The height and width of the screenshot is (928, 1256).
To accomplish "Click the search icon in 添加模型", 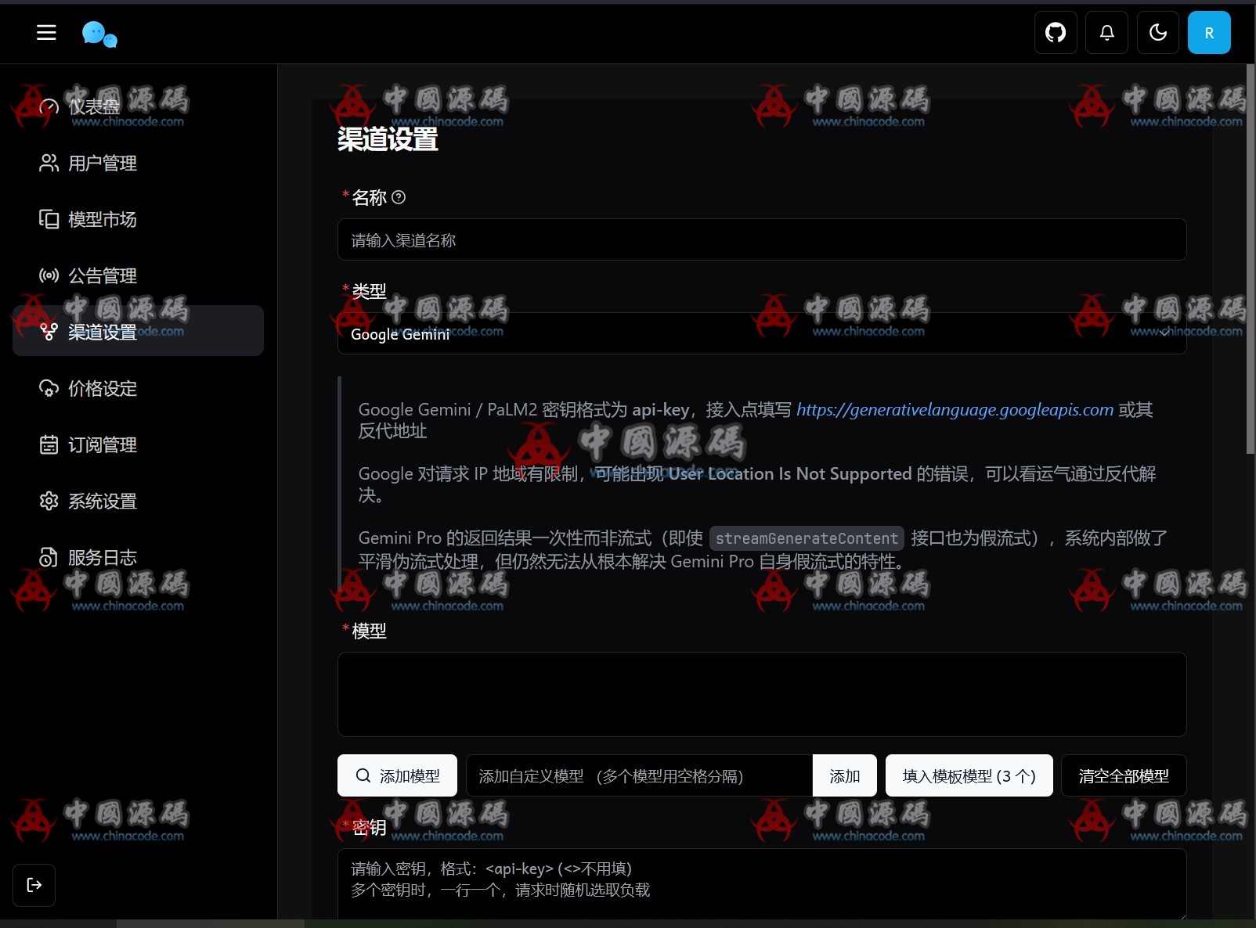I will (363, 775).
